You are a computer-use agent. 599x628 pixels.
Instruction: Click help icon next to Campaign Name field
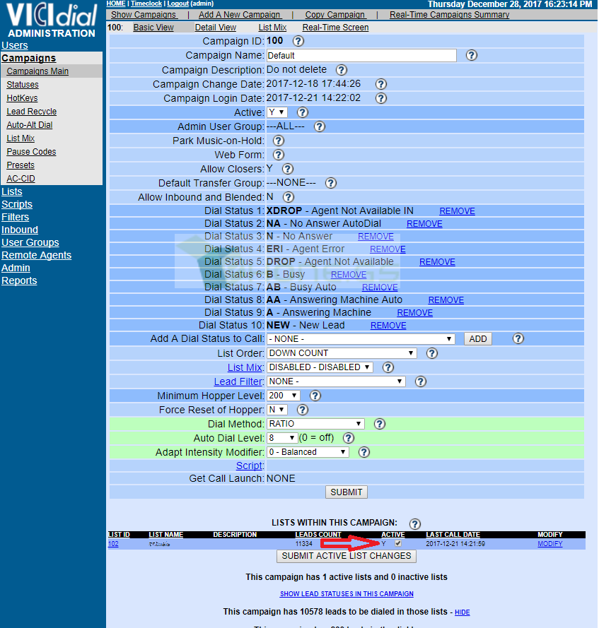[x=471, y=55]
